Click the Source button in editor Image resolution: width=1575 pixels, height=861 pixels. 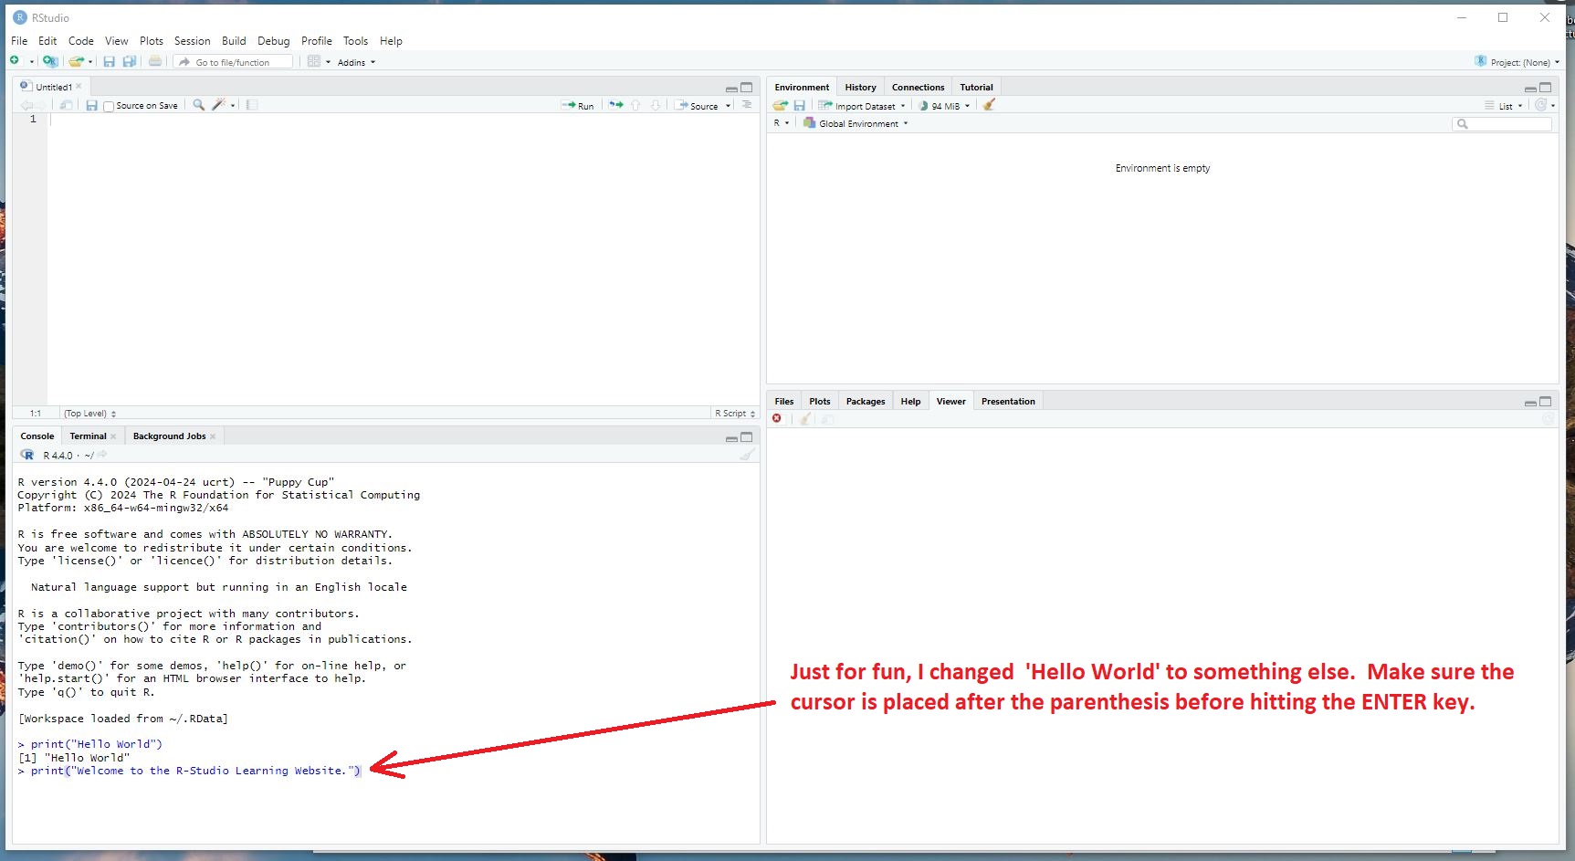point(697,106)
